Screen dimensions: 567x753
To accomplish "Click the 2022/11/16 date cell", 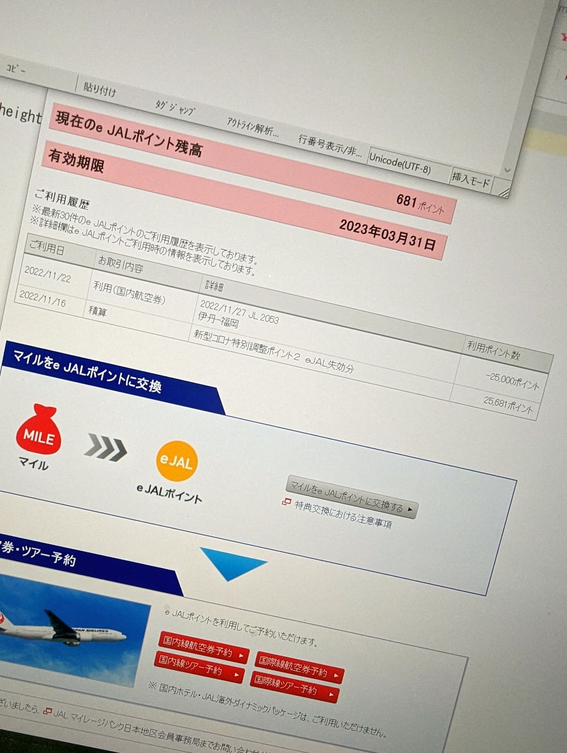I will pos(42,299).
